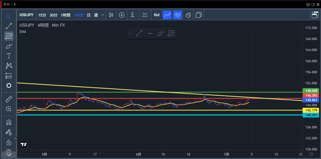The height and width of the screenshot is (159, 321).
Task: Click the Bid price button
Action: pyautogui.click(x=157, y=15)
